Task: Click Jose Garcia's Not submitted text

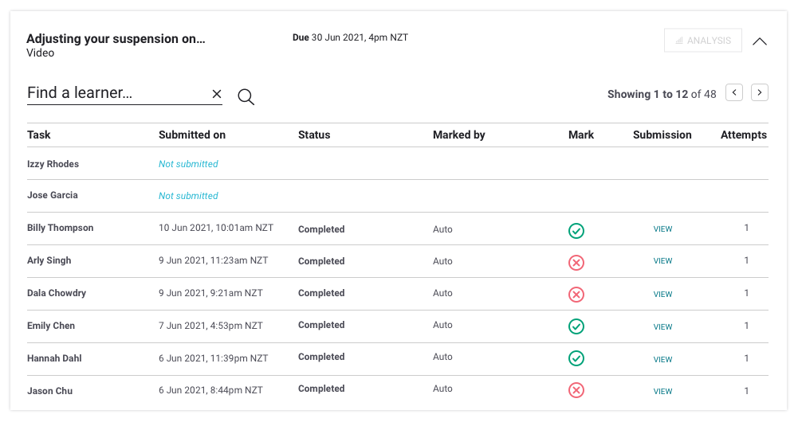Action: point(188,196)
